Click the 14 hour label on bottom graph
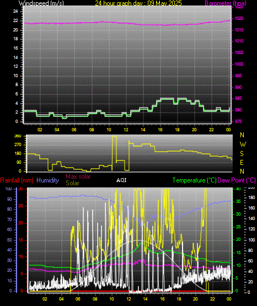The height and width of the screenshot is (306, 257). pyautogui.click(x=145, y=299)
